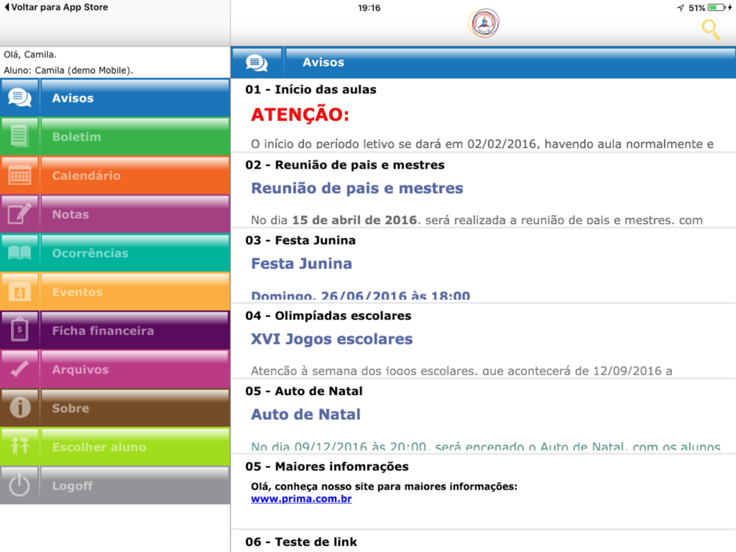The height and width of the screenshot is (552, 736).
Task: Click the Calendário calendar grid icon
Action: click(20, 176)
